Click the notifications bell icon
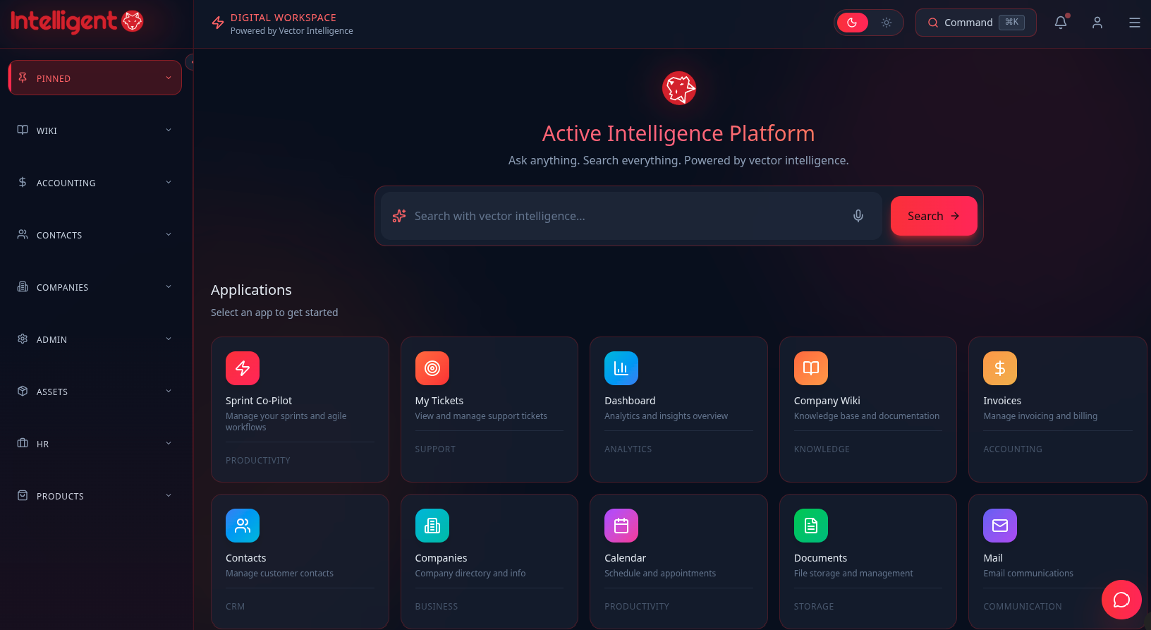This screenshot has height=630, width=1151. click(x=1060, y=23)
